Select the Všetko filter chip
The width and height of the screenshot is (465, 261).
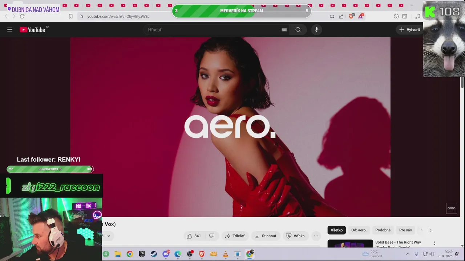click(x=336, y=230)
